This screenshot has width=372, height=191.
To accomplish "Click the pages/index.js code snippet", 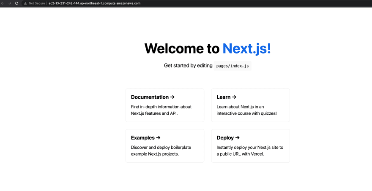I will click(x=232, y=66).
